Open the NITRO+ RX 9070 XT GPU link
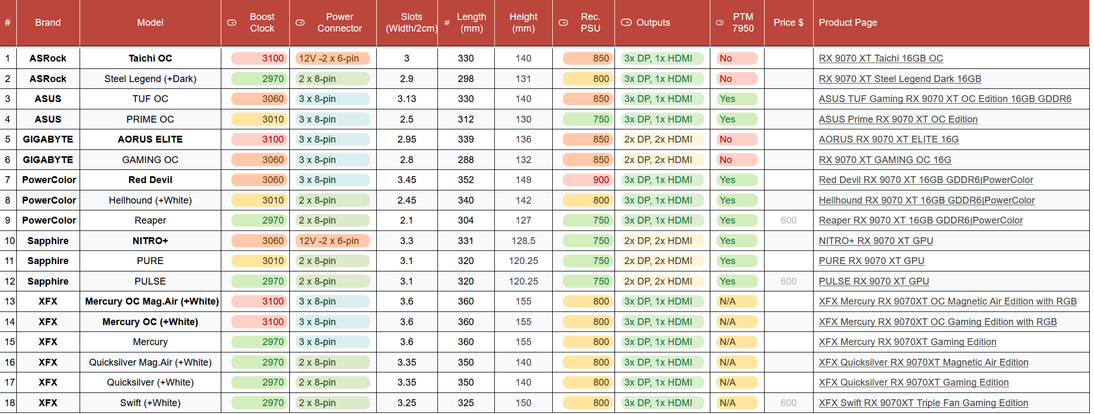Viewport: 1094px width, 414px height. click(x=876, y=241)
